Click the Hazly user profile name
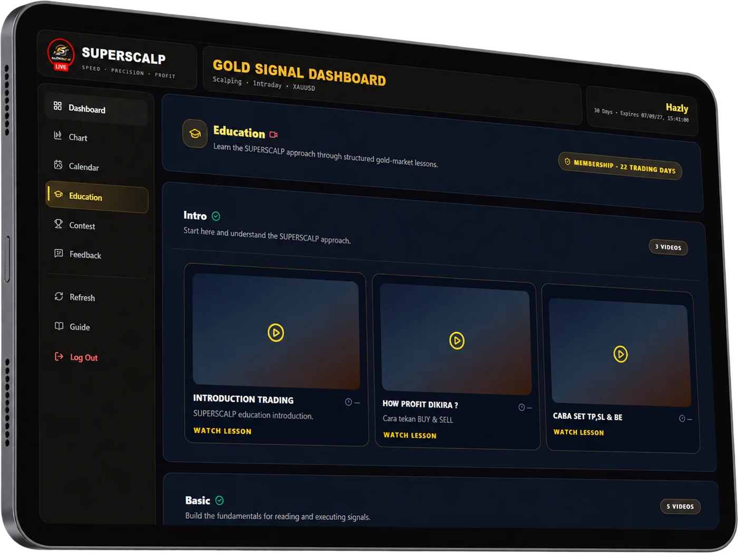 coord(677,108)
